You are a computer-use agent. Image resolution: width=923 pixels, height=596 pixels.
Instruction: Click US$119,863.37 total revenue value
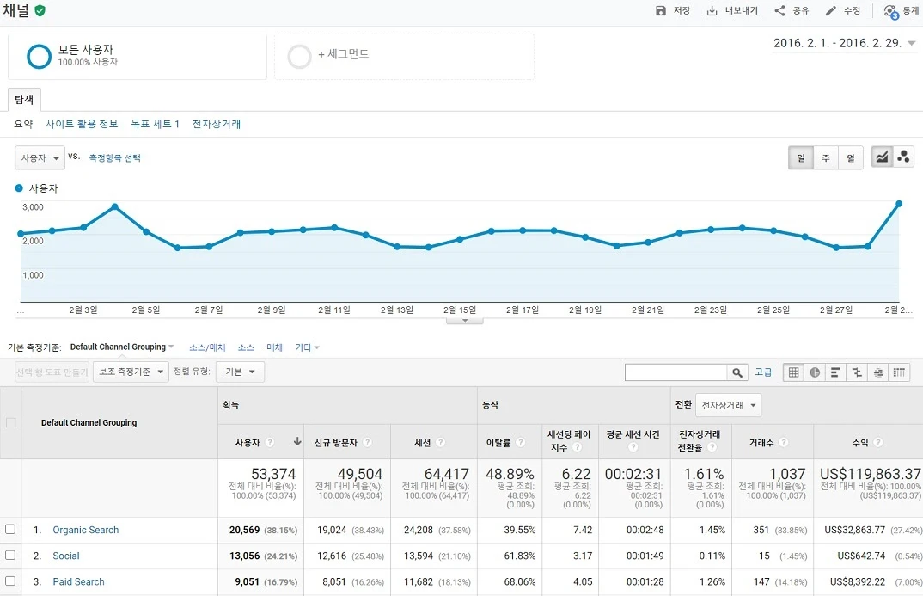870,474
